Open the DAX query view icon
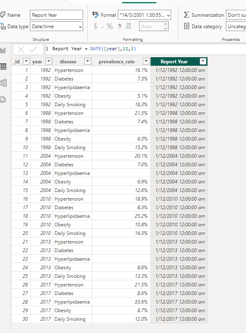This screenshot has width=246, height=333. pos(3,99)
